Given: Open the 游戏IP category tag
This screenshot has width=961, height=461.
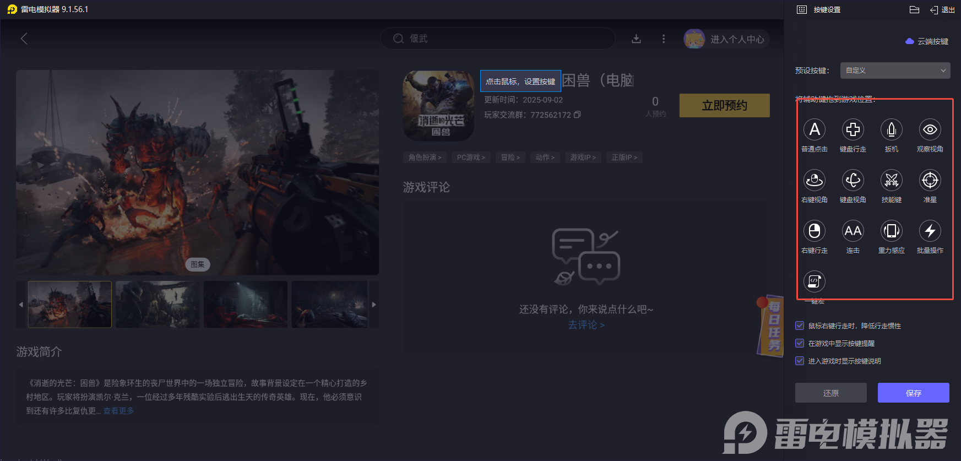Looking at the screenshot, I should (583, 158).
